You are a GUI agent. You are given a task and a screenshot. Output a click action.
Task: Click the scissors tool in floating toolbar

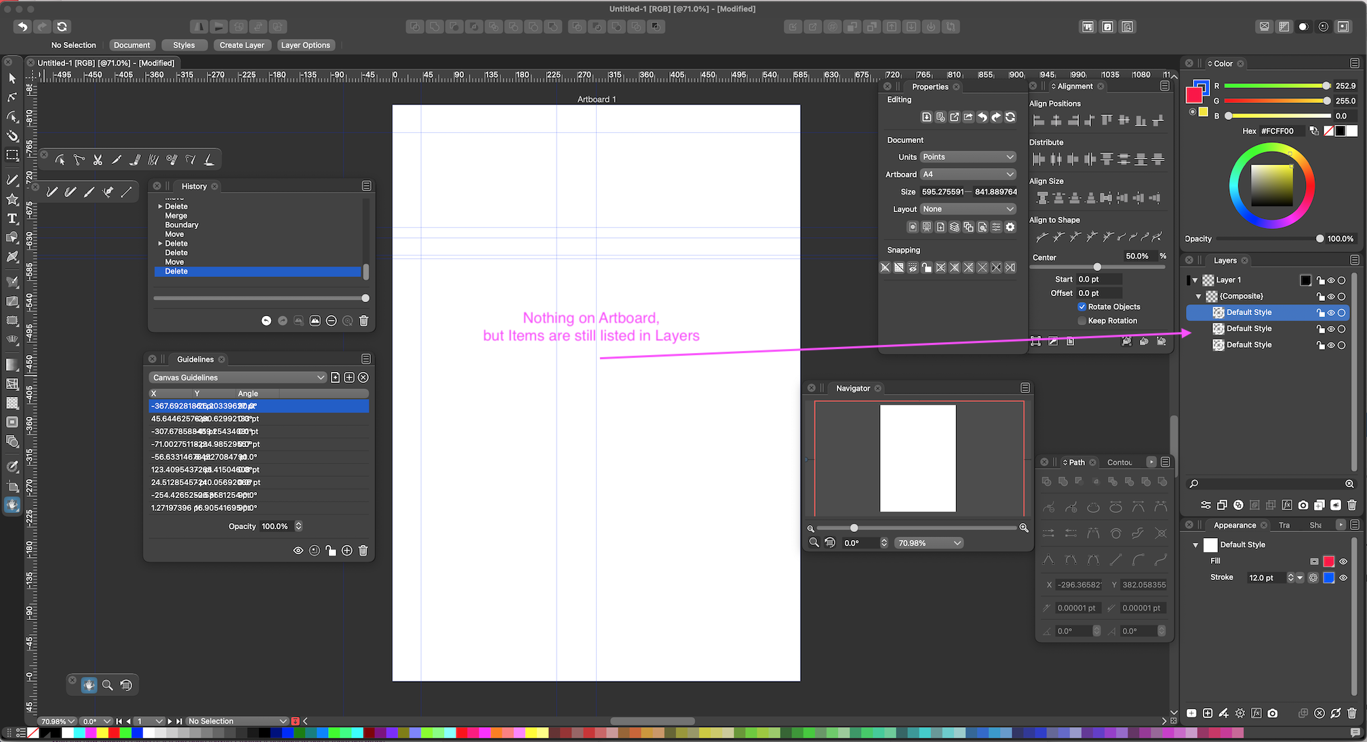click(x=98, y=160)
